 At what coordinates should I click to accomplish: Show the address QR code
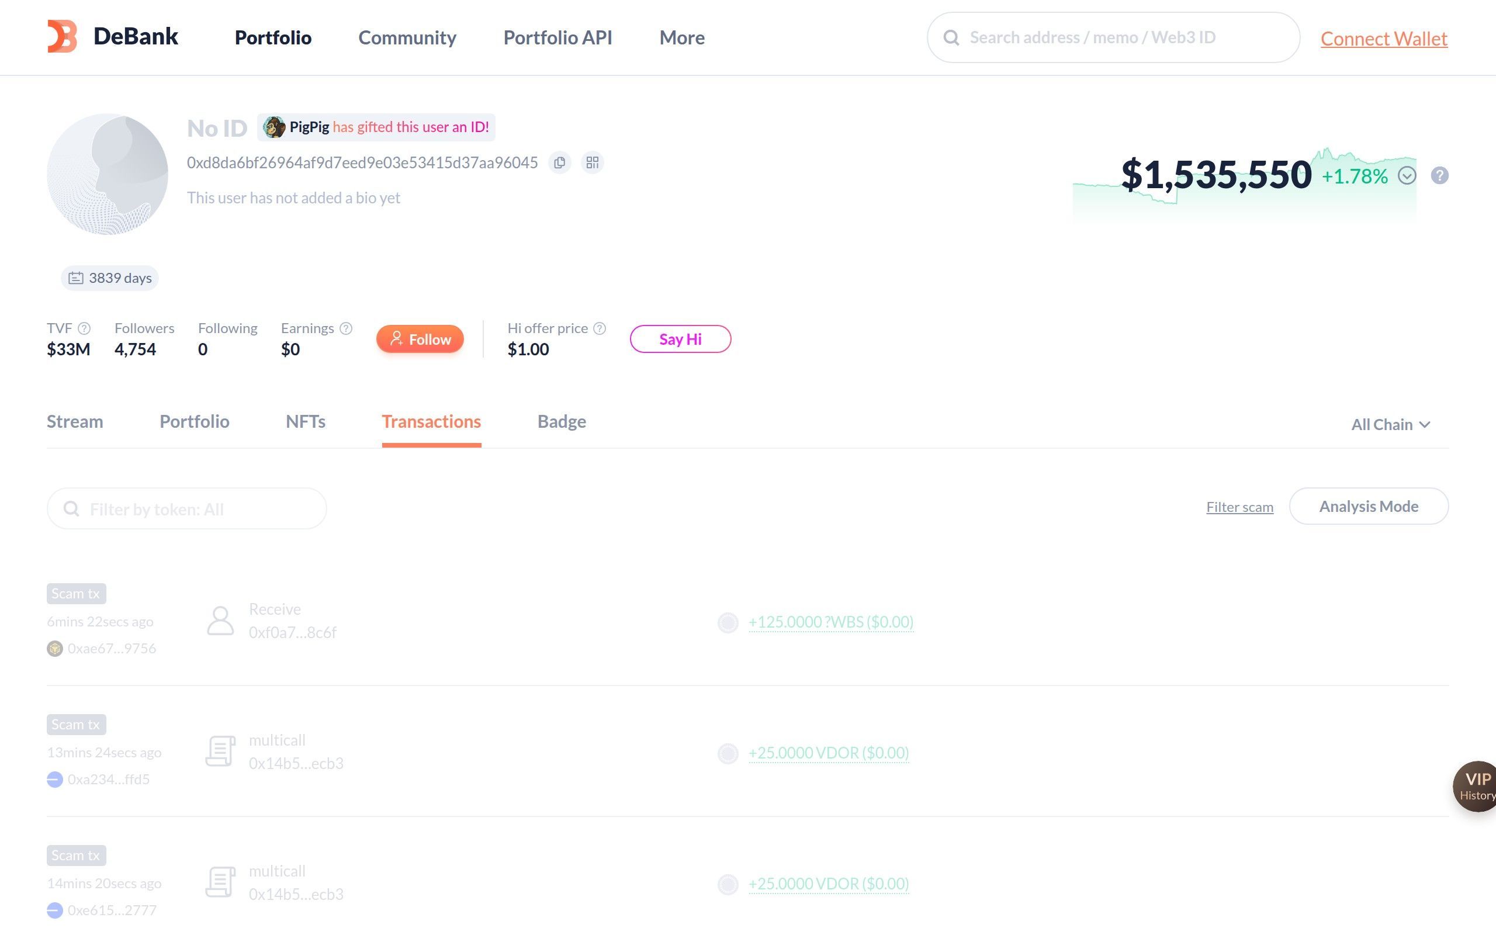coord(591,162)
